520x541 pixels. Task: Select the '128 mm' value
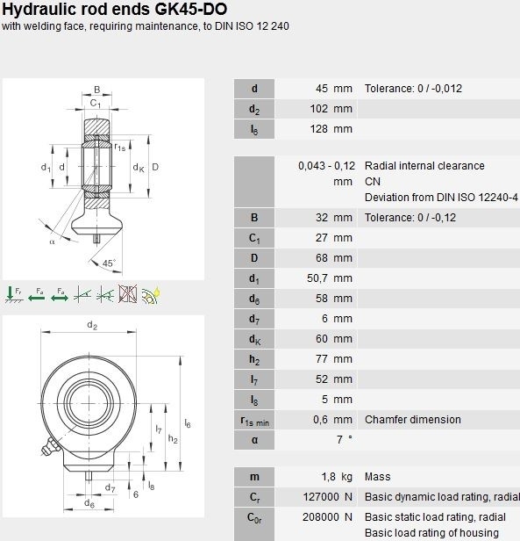(331, 129)
